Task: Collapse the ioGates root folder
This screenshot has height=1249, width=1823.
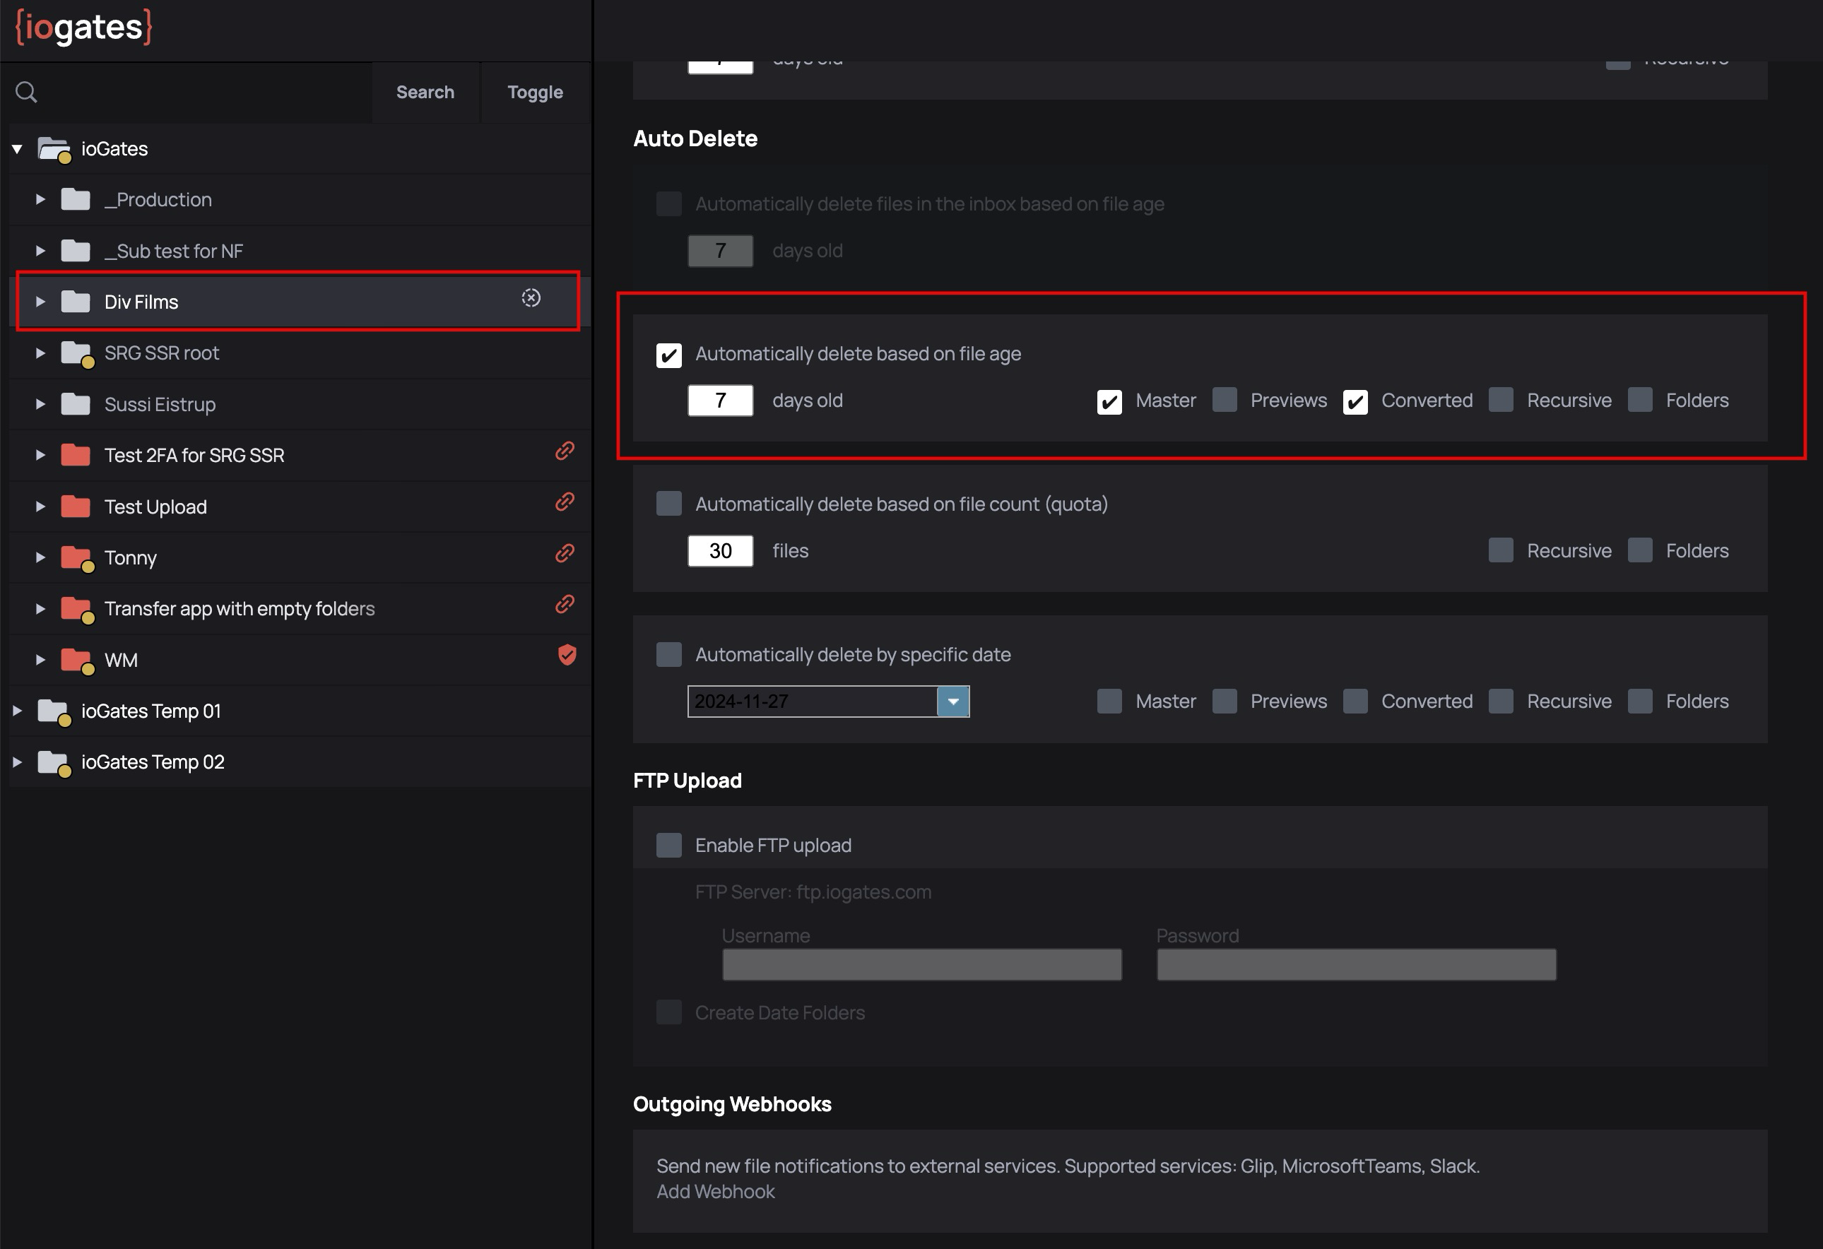Action: [17, 149]
